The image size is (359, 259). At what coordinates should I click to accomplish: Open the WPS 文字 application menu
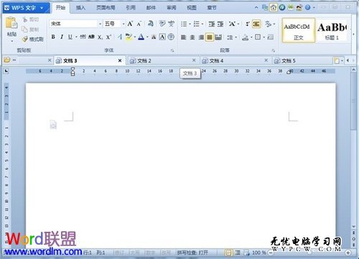(x=27, y=8)
